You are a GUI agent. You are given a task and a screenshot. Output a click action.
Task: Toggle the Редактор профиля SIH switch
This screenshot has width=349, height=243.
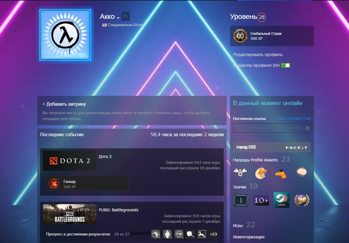(x=285, y=65)
